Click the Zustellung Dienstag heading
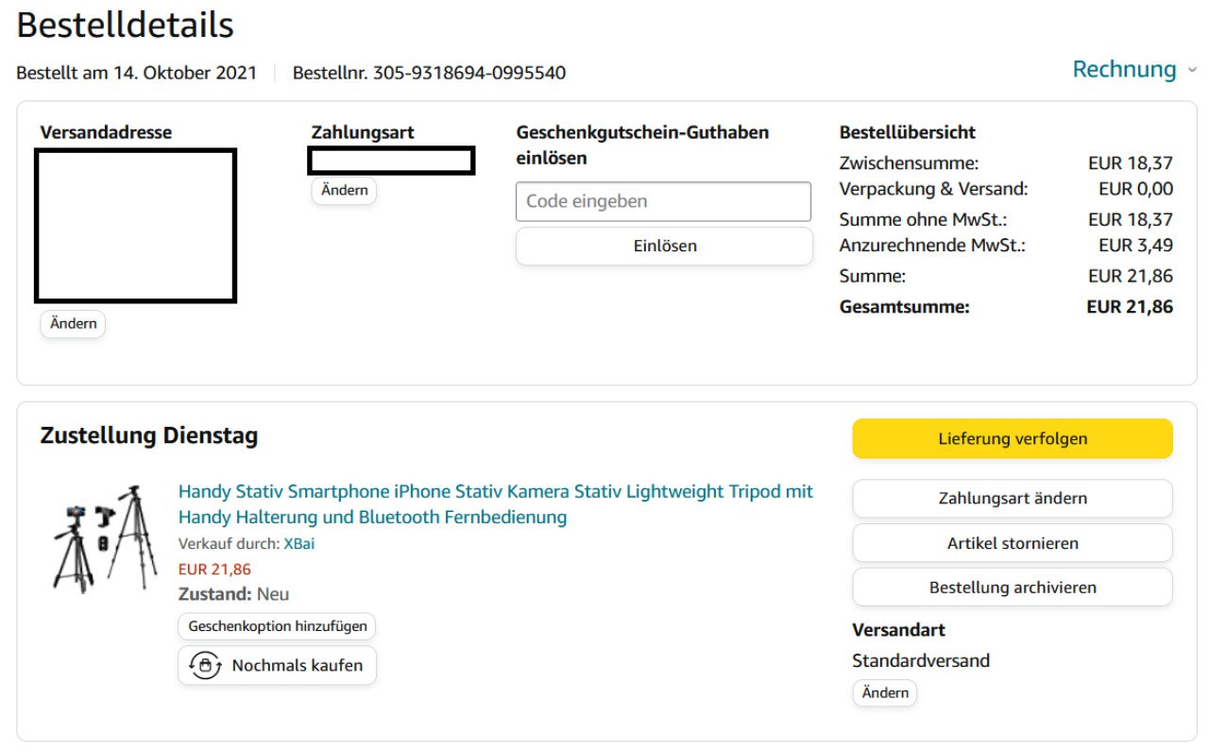The width and height of the screenshot is (1209, 750). click(148, 436)
